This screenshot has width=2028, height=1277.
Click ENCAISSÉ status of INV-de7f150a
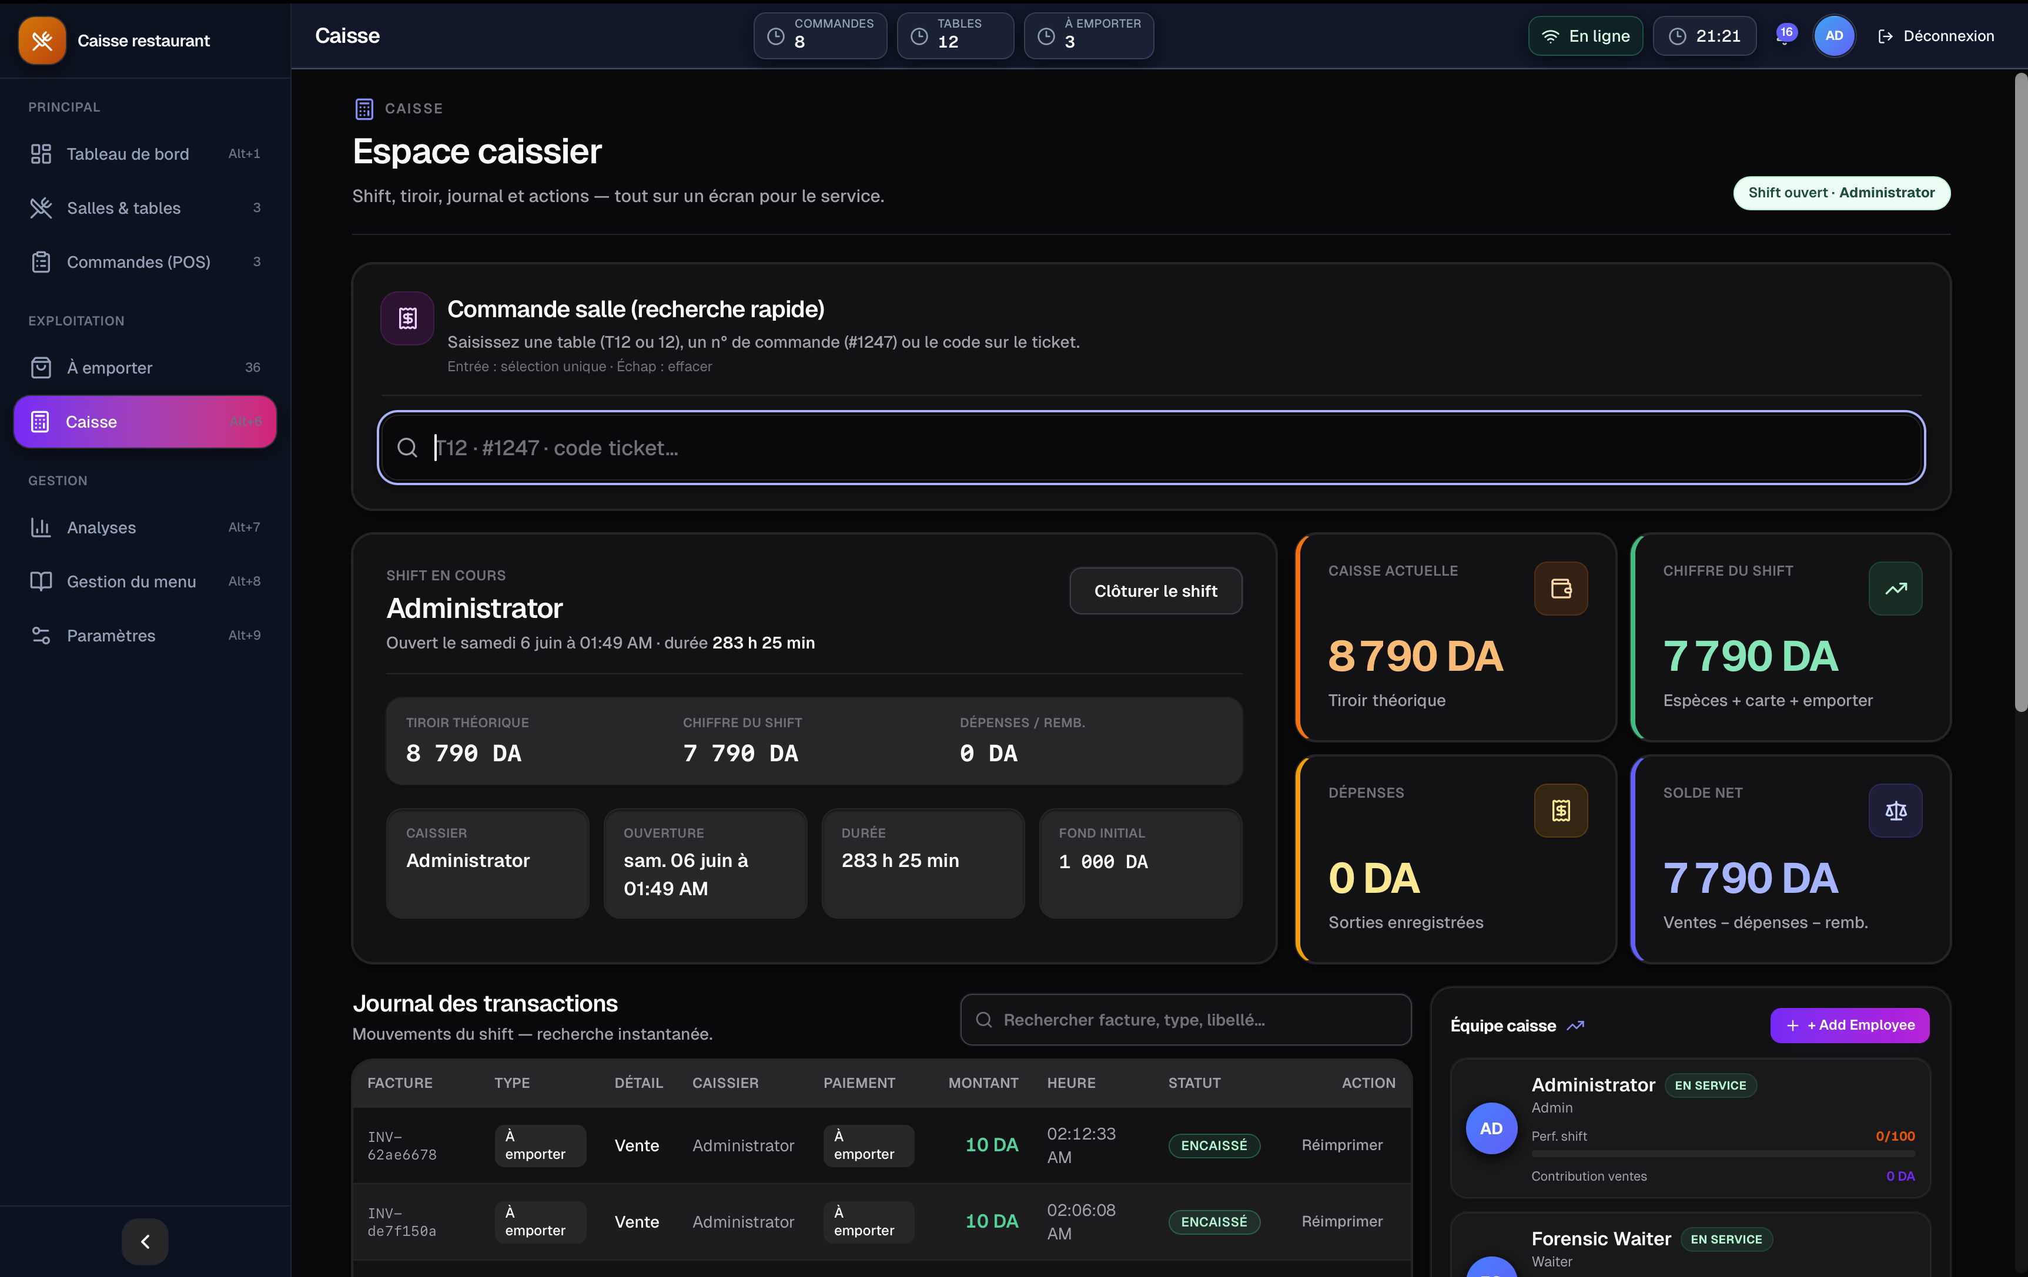(x=1214, y=1222)
